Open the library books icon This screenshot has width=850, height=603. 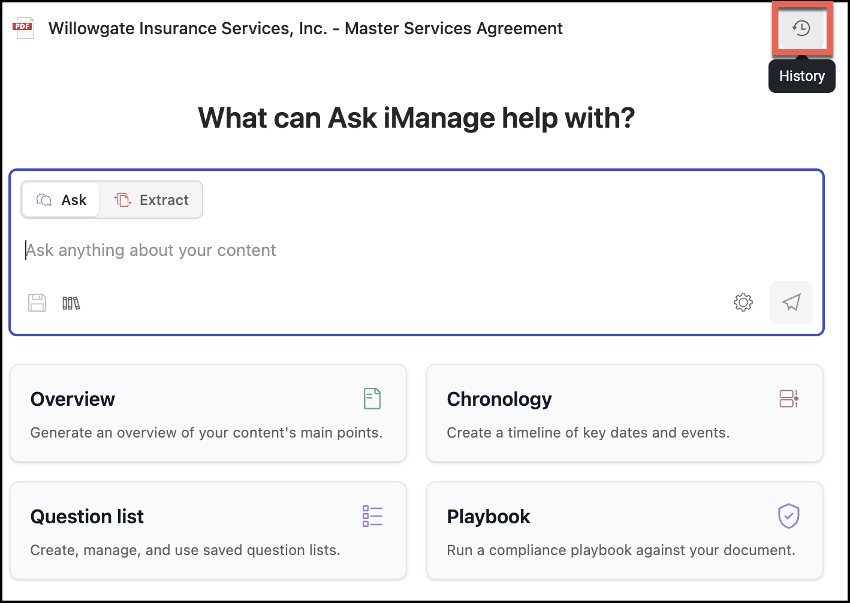pyautogui.click(x=71, y=303)
